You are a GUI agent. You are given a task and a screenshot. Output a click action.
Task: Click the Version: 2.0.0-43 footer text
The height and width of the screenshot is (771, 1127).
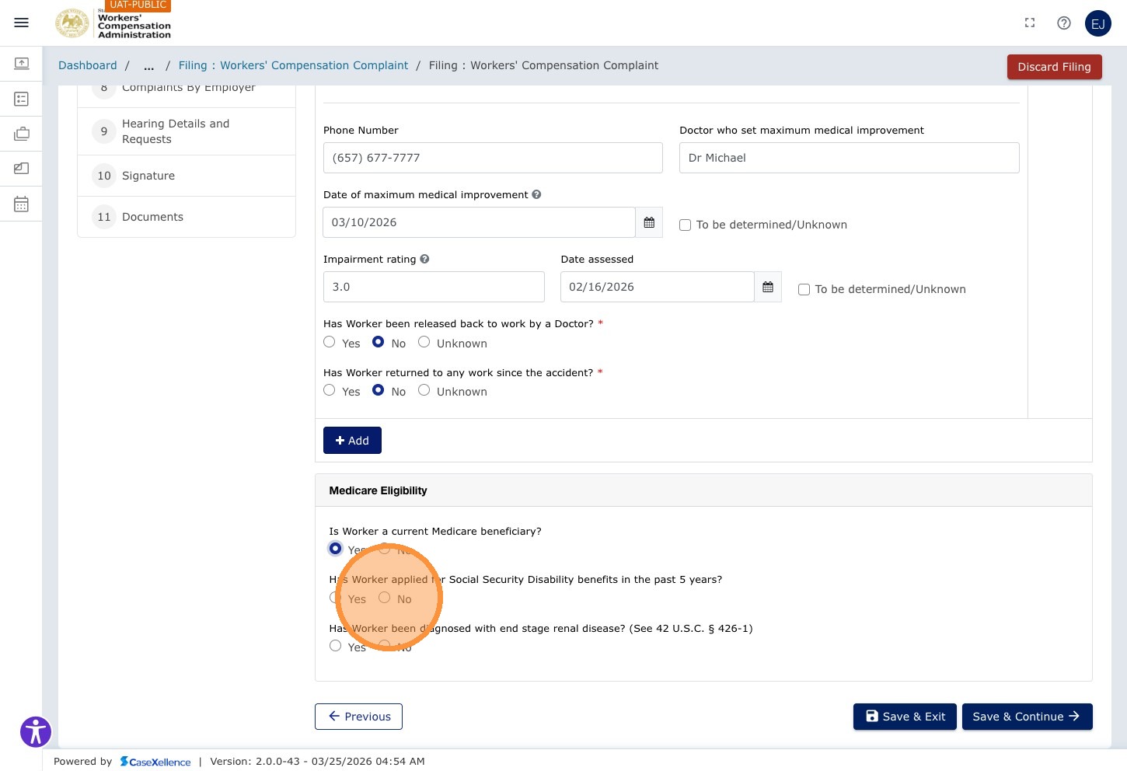pyautogui.click(x=317, y=762)
